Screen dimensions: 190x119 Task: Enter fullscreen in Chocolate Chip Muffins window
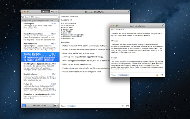129,11
